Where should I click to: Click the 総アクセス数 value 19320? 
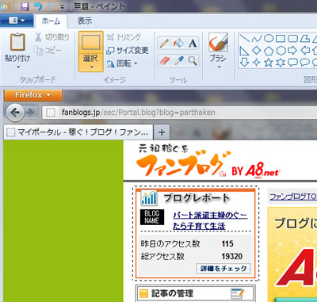tap(232, 256)
